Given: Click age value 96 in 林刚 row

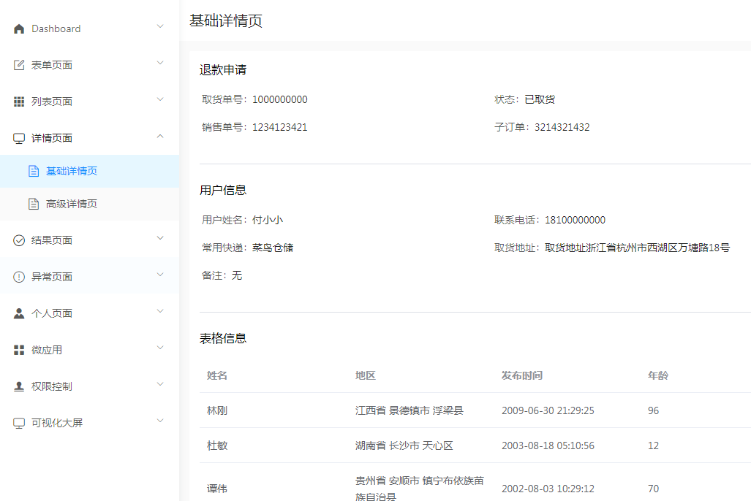Looking at the screenshot, I should pyautogui.click(x=653, y=410).
